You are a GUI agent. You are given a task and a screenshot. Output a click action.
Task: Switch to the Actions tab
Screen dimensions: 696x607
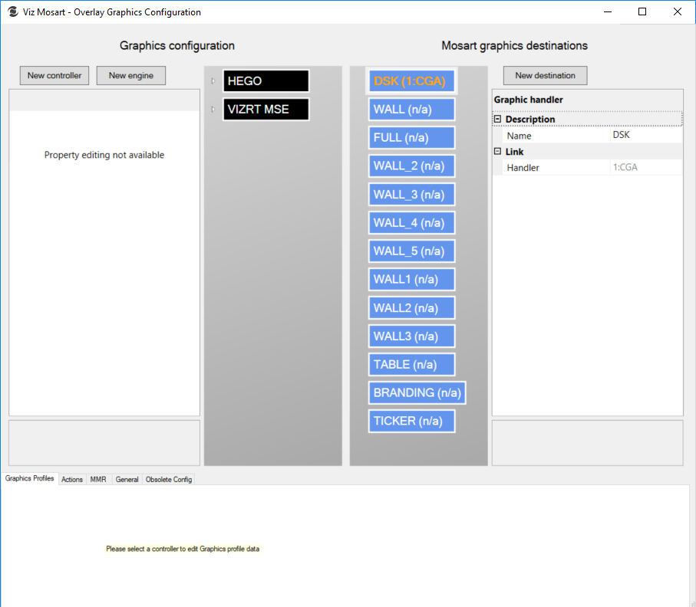(72, 479)
